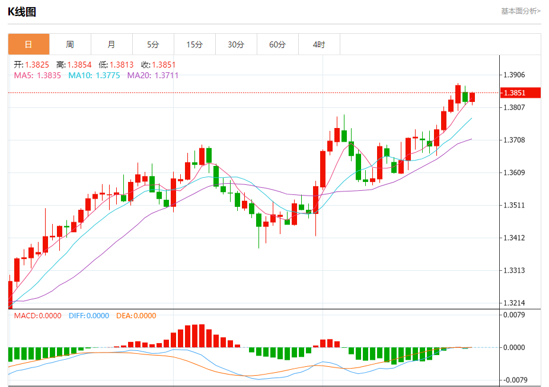Image resolution: width=549 pixels, height=387 pixels.
Task: Click the 开 opening price value 1.3825
Action: point(37,65)
